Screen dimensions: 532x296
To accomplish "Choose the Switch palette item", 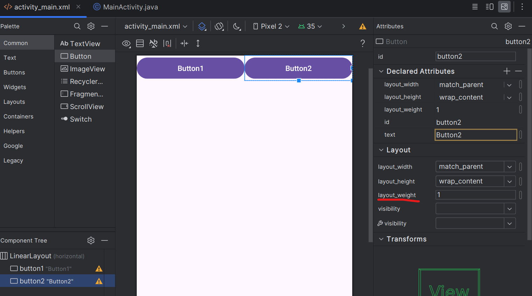I will click(85, 119).
